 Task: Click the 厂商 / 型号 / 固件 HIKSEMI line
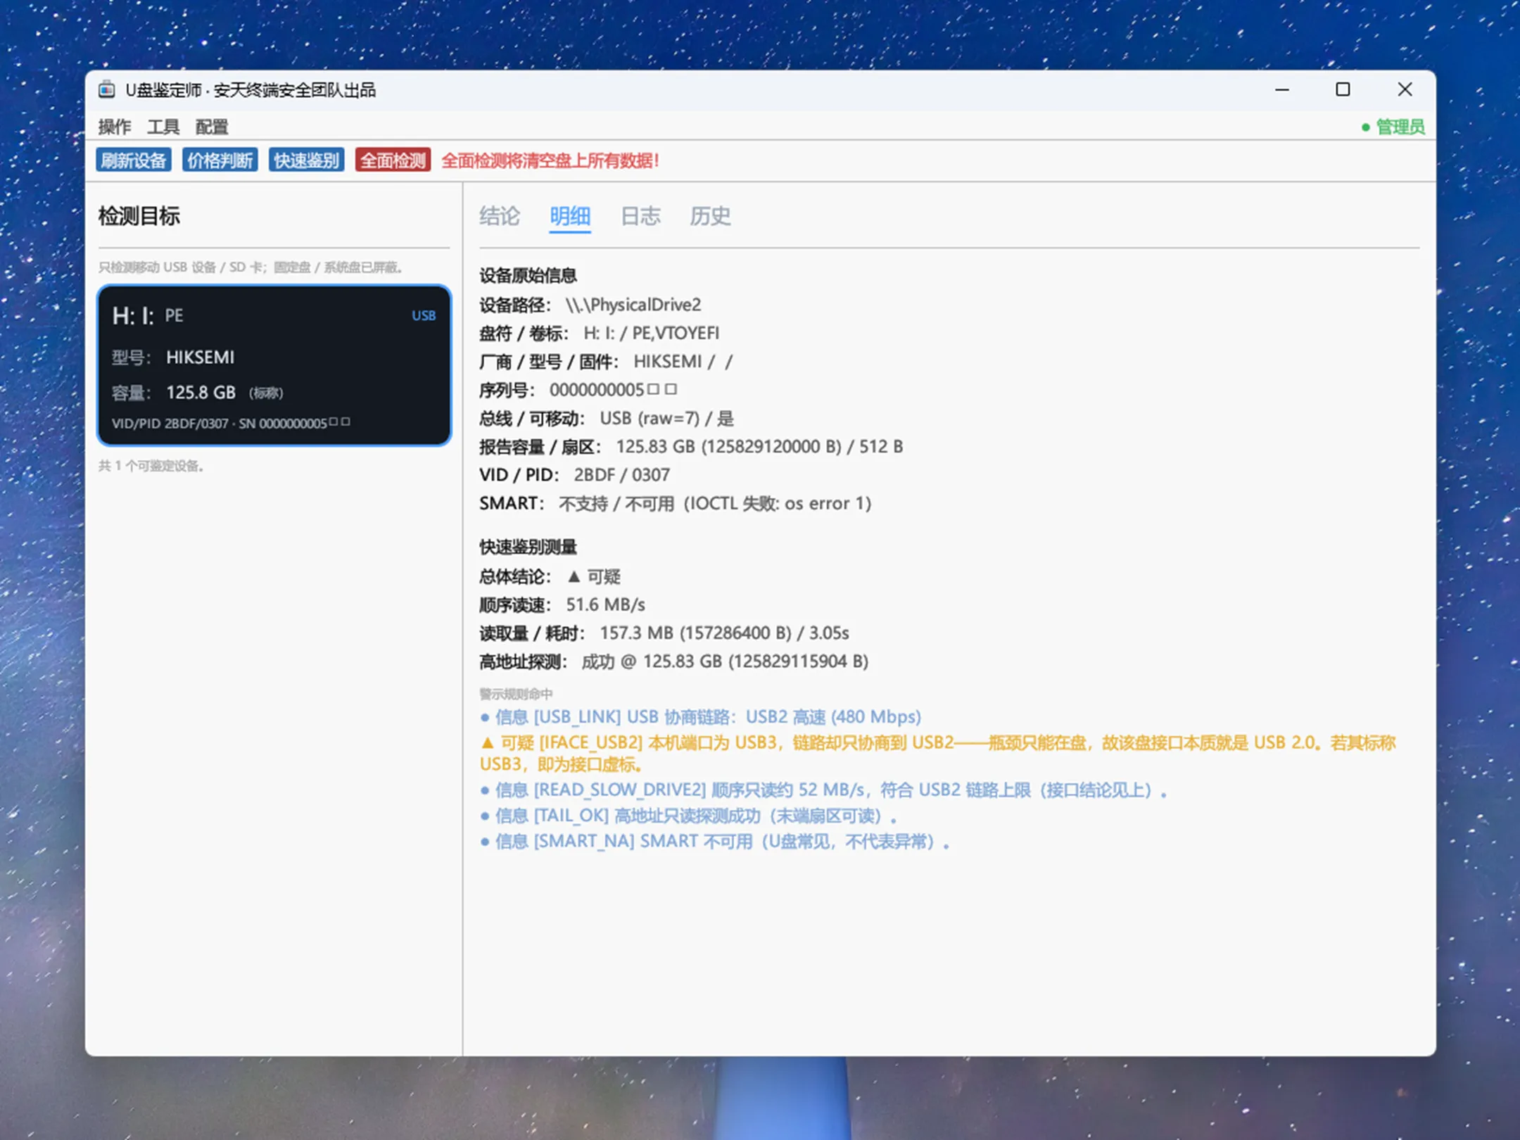(x=606, y=362)
